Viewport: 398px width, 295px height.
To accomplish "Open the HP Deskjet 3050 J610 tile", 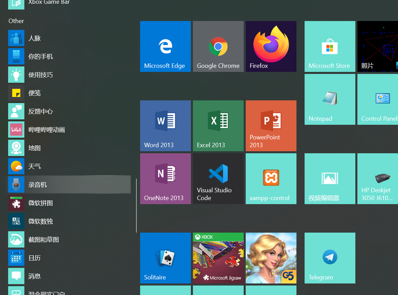I will [377, 179].
